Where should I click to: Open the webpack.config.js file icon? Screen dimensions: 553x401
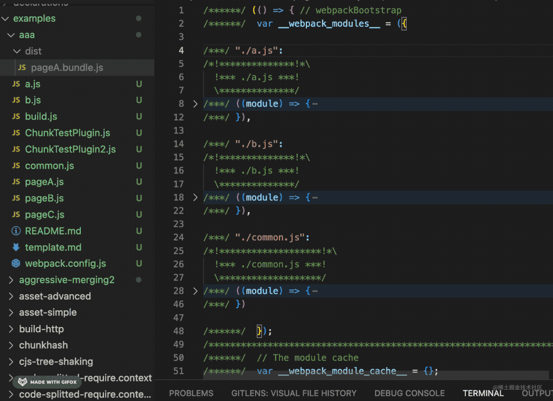(x=16, y=264)
